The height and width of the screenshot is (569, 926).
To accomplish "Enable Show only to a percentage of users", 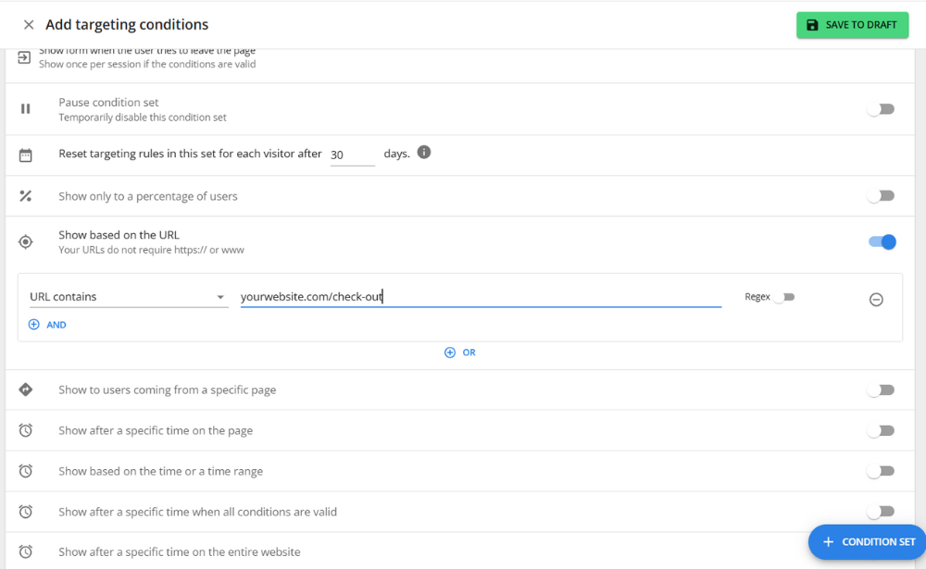I will 880,195.
